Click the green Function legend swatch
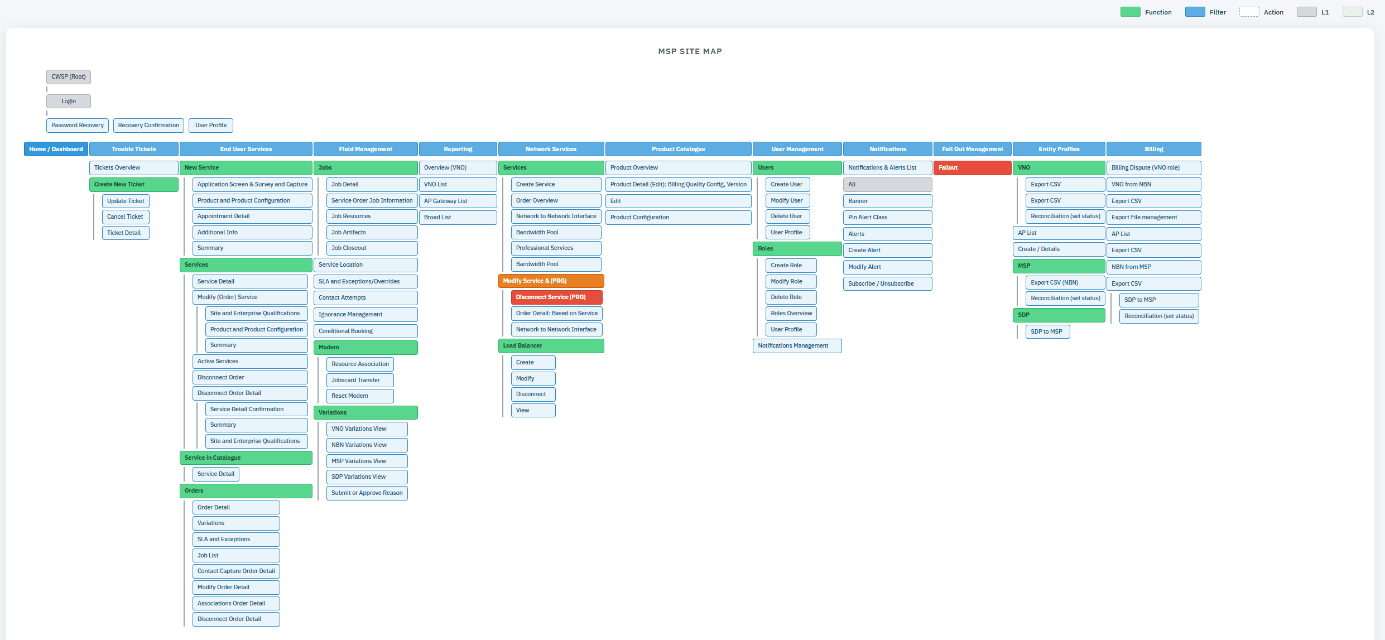This screenshot has width=1385, height=640. (1130, 12)
